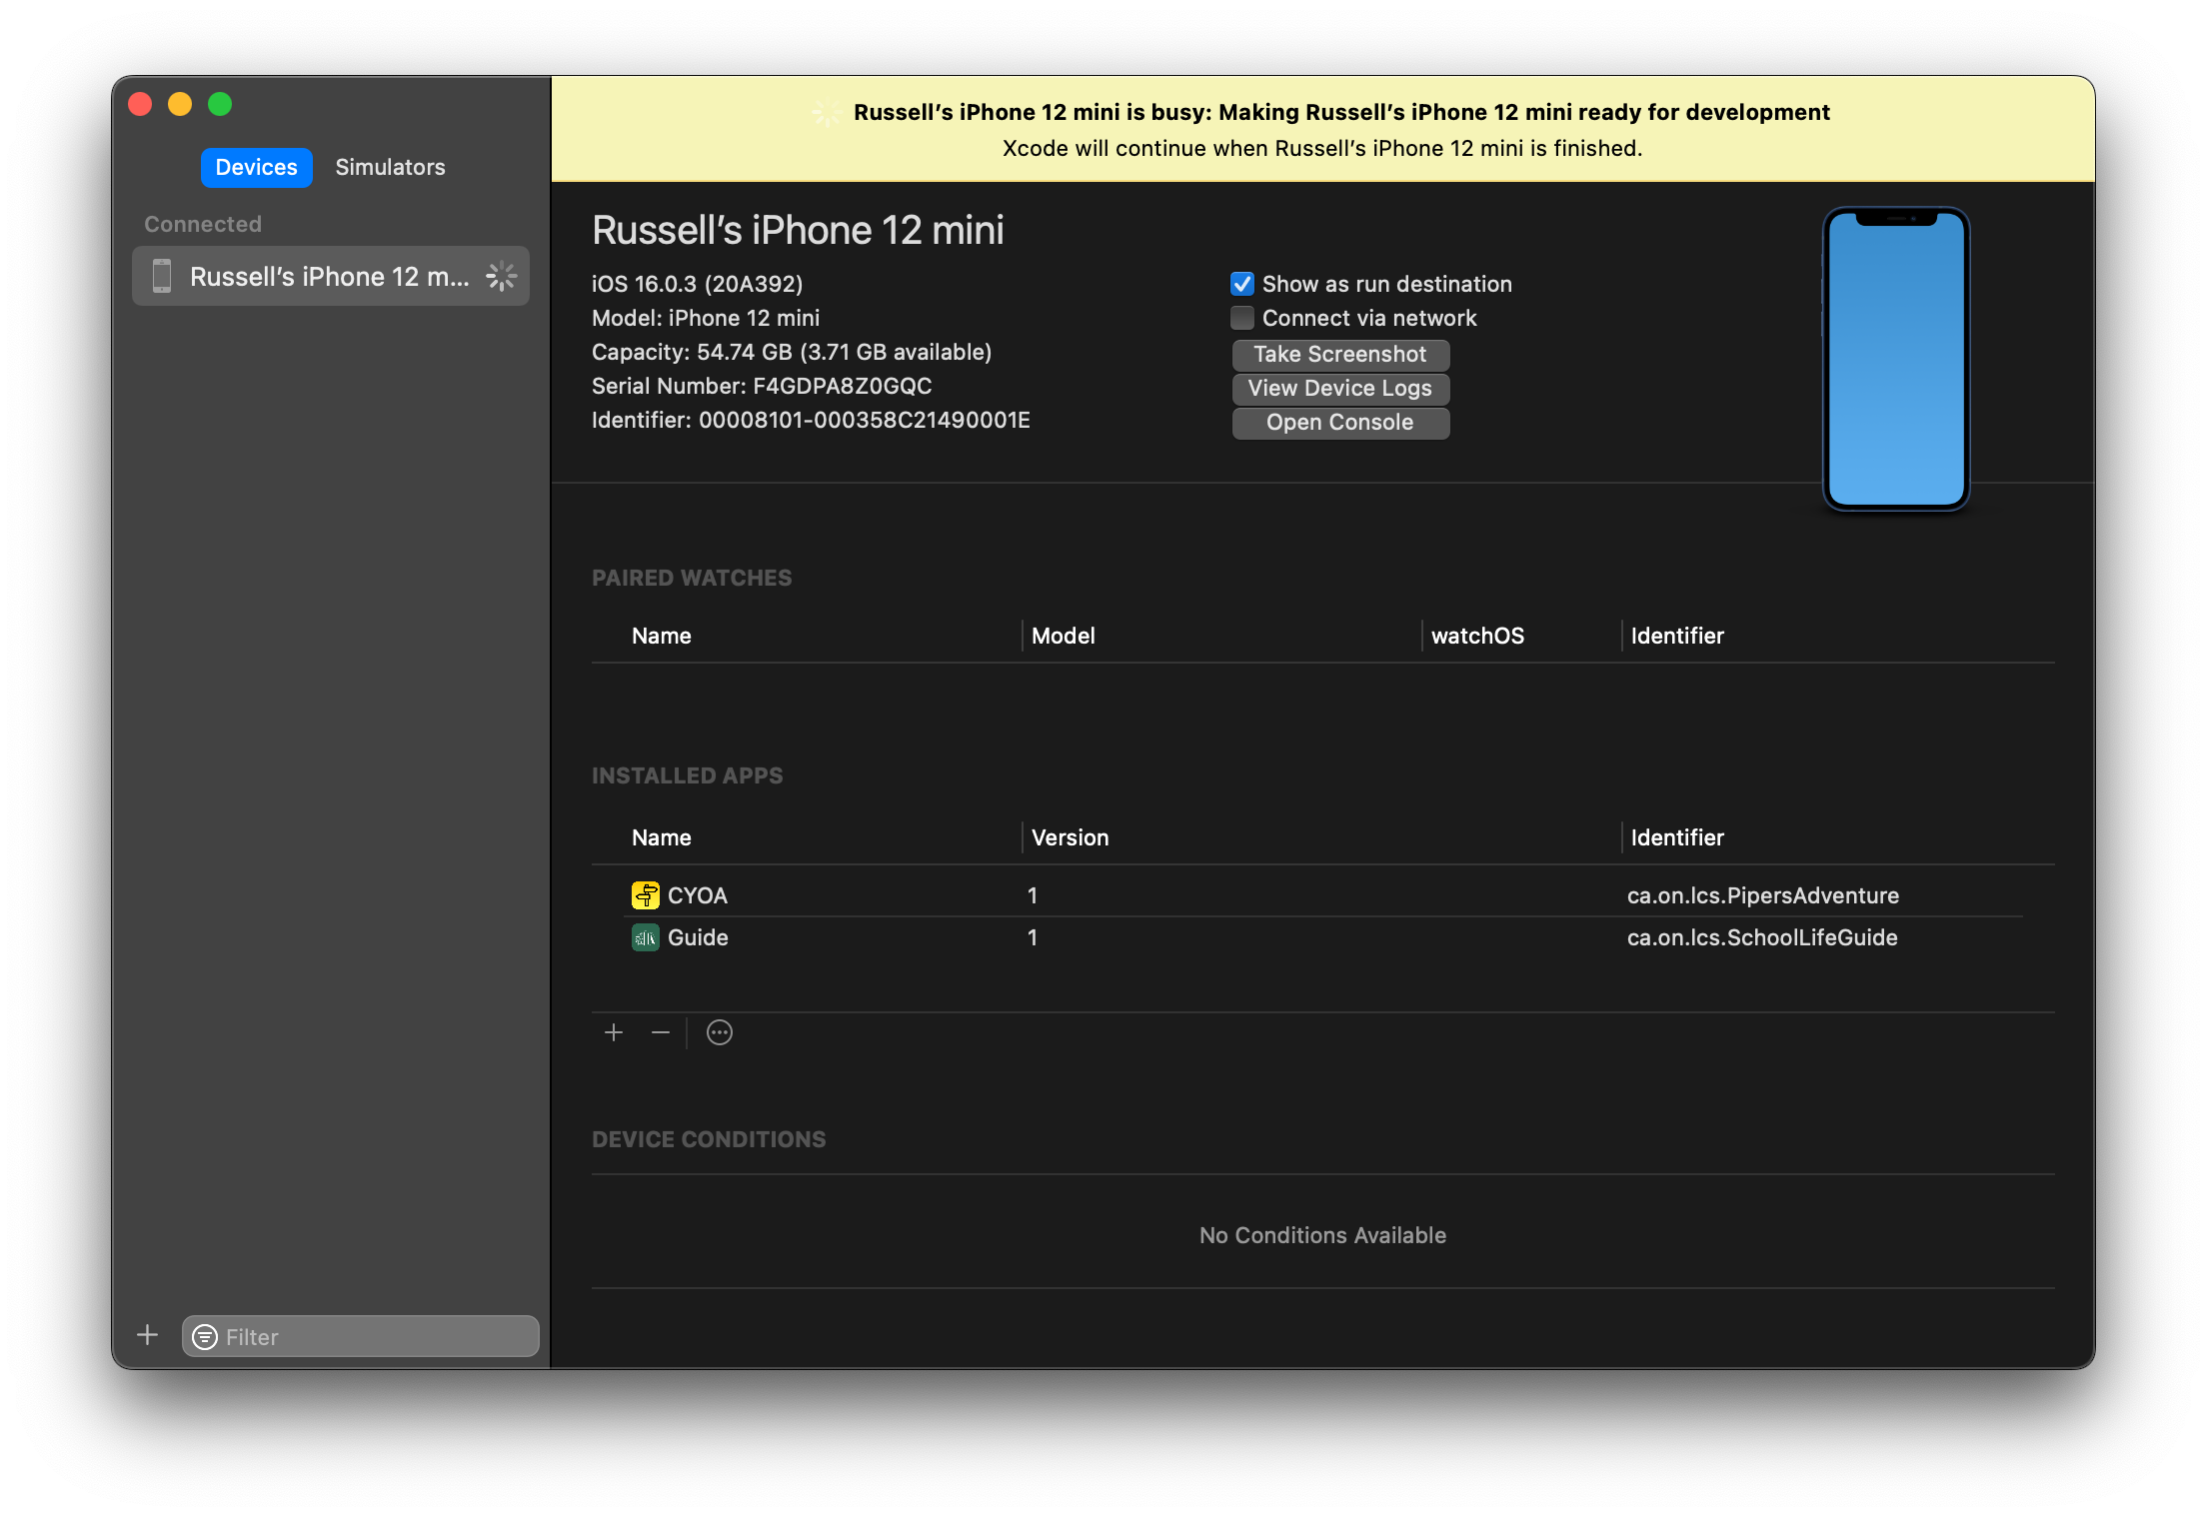Click the plus button beside Filter field

coord(147,1335)
